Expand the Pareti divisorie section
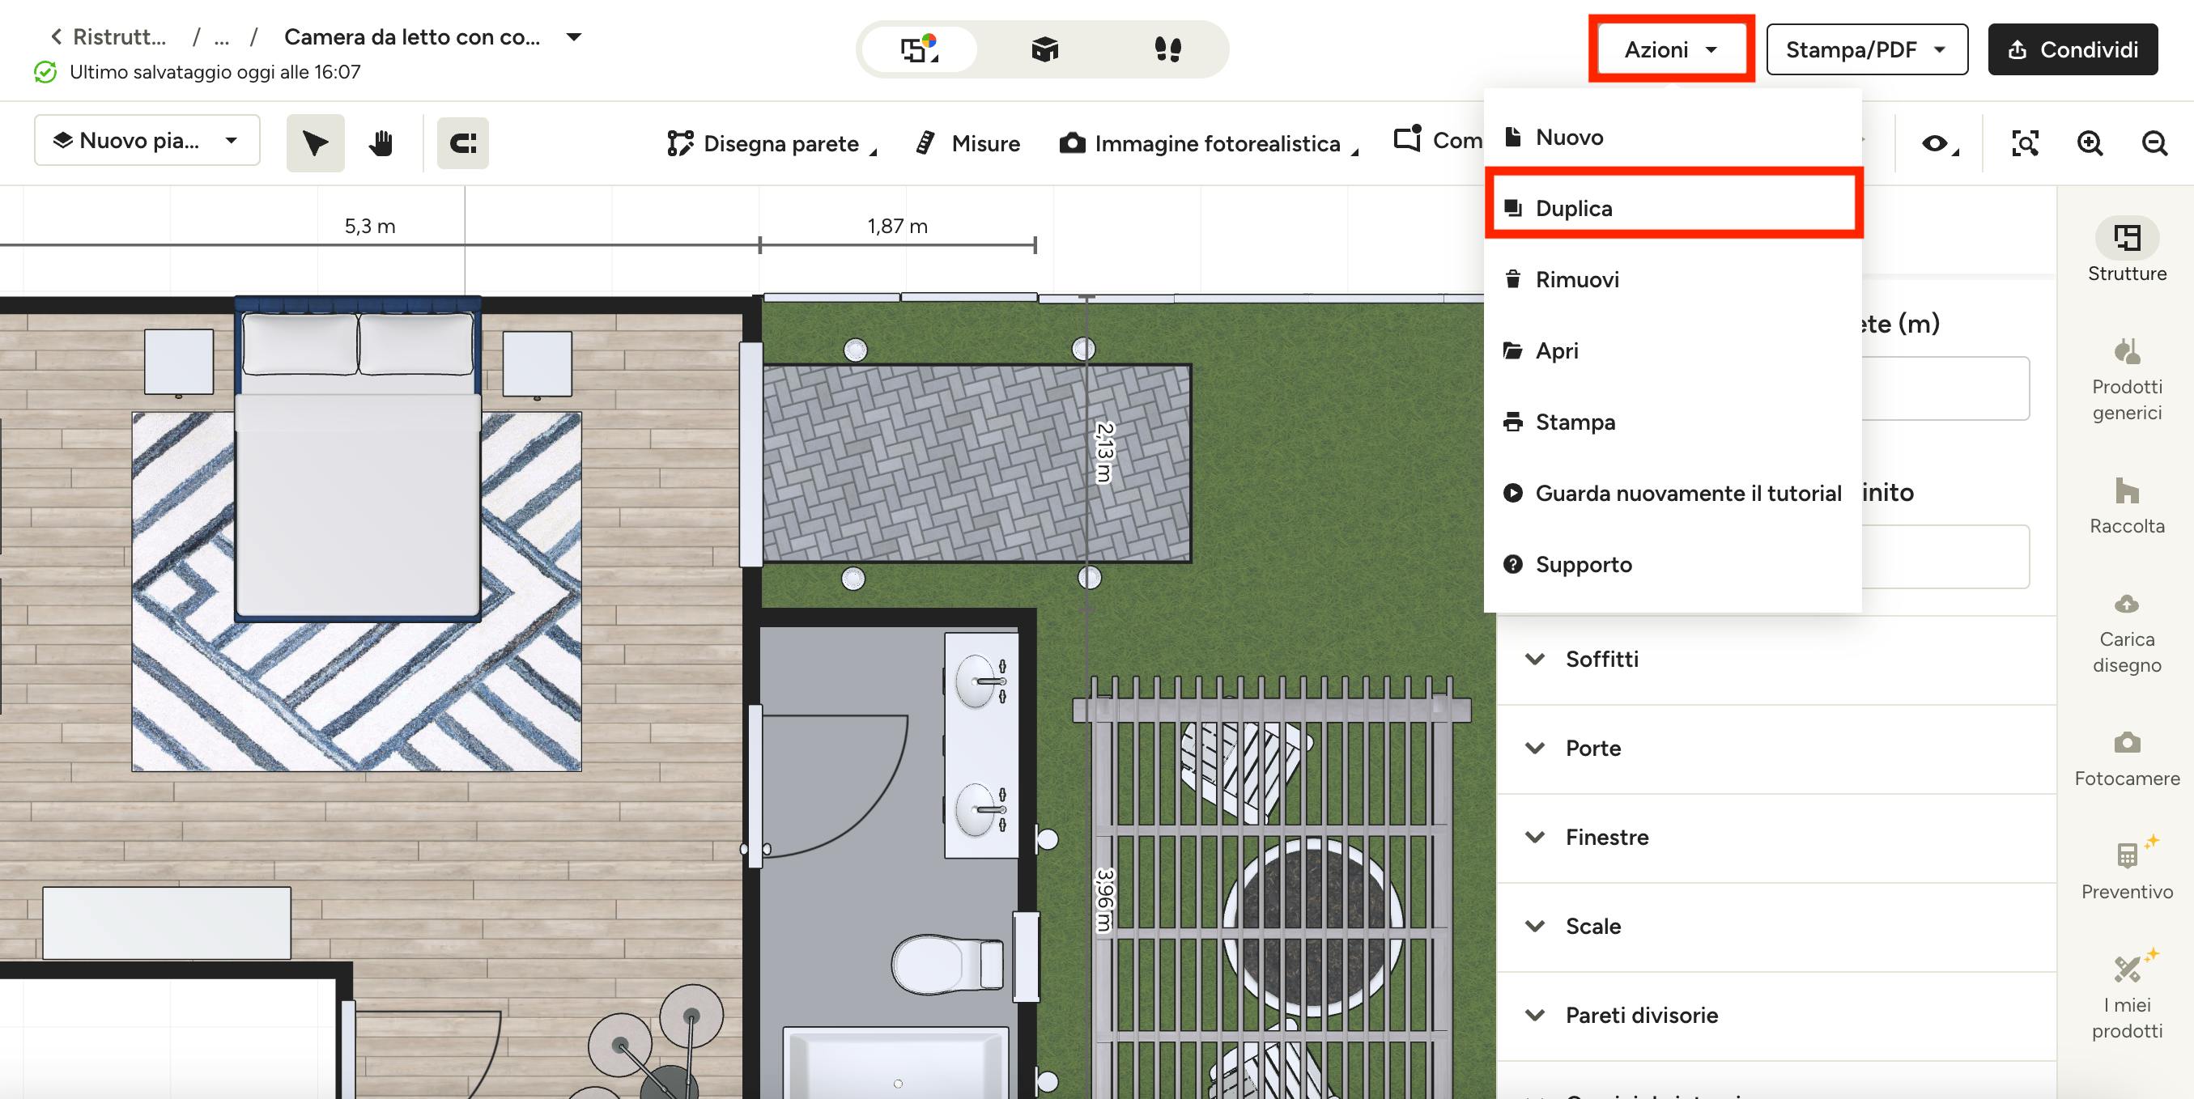 [1775, 1016]
